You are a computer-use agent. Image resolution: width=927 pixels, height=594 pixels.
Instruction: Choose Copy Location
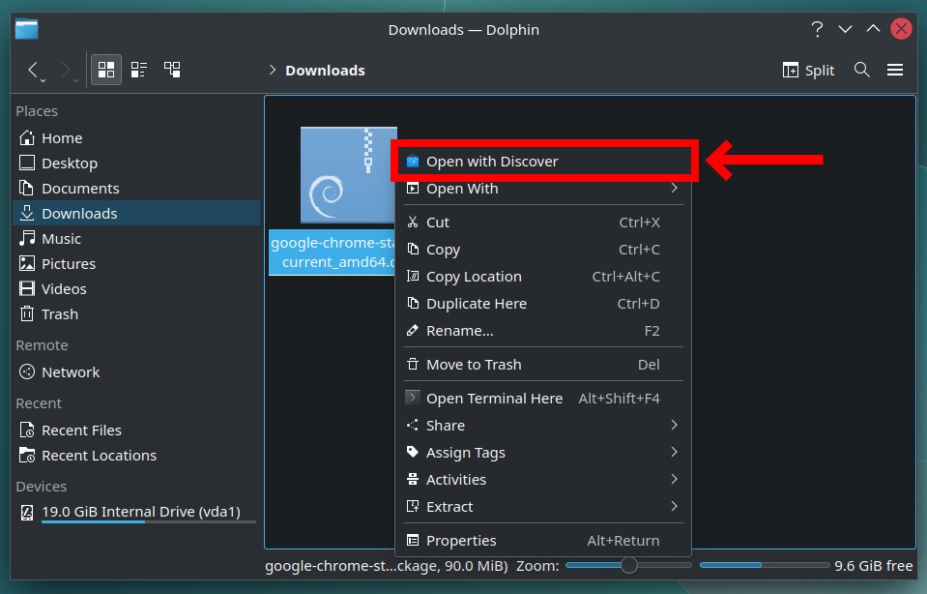[x=542, y=277]
